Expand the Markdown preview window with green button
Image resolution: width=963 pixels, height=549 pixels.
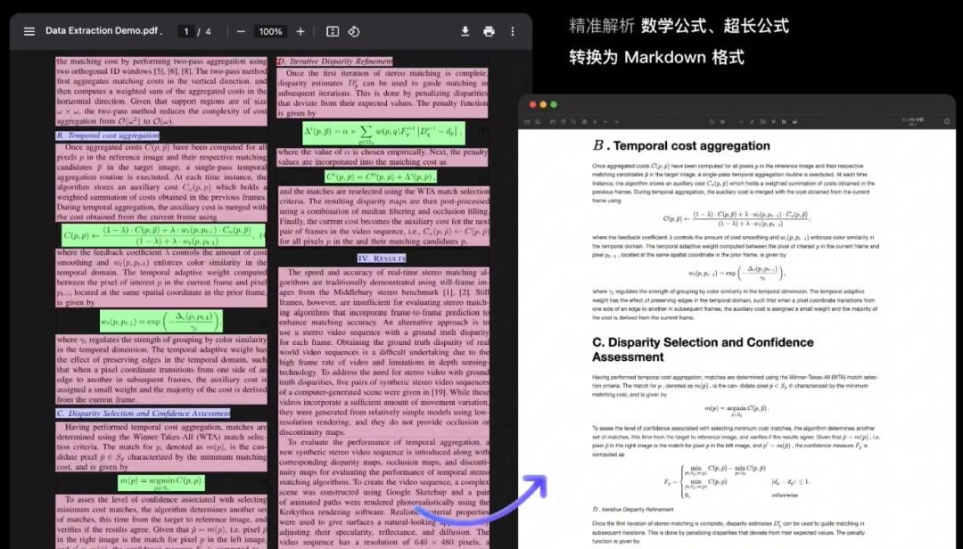551,103
